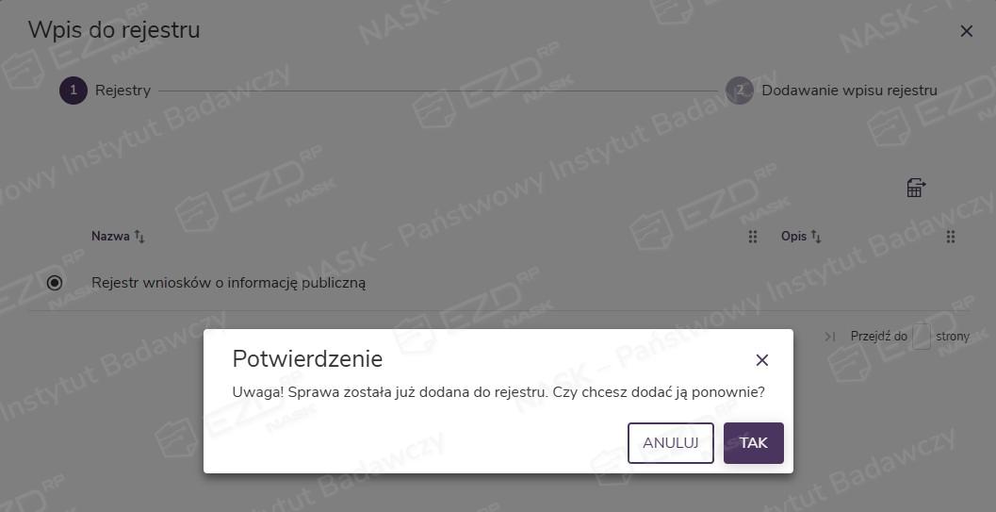Image resolution: width=996 pixels, height=512 pixels.
Task: Jump to the last page icon
Action: click(x=829, y=337)
